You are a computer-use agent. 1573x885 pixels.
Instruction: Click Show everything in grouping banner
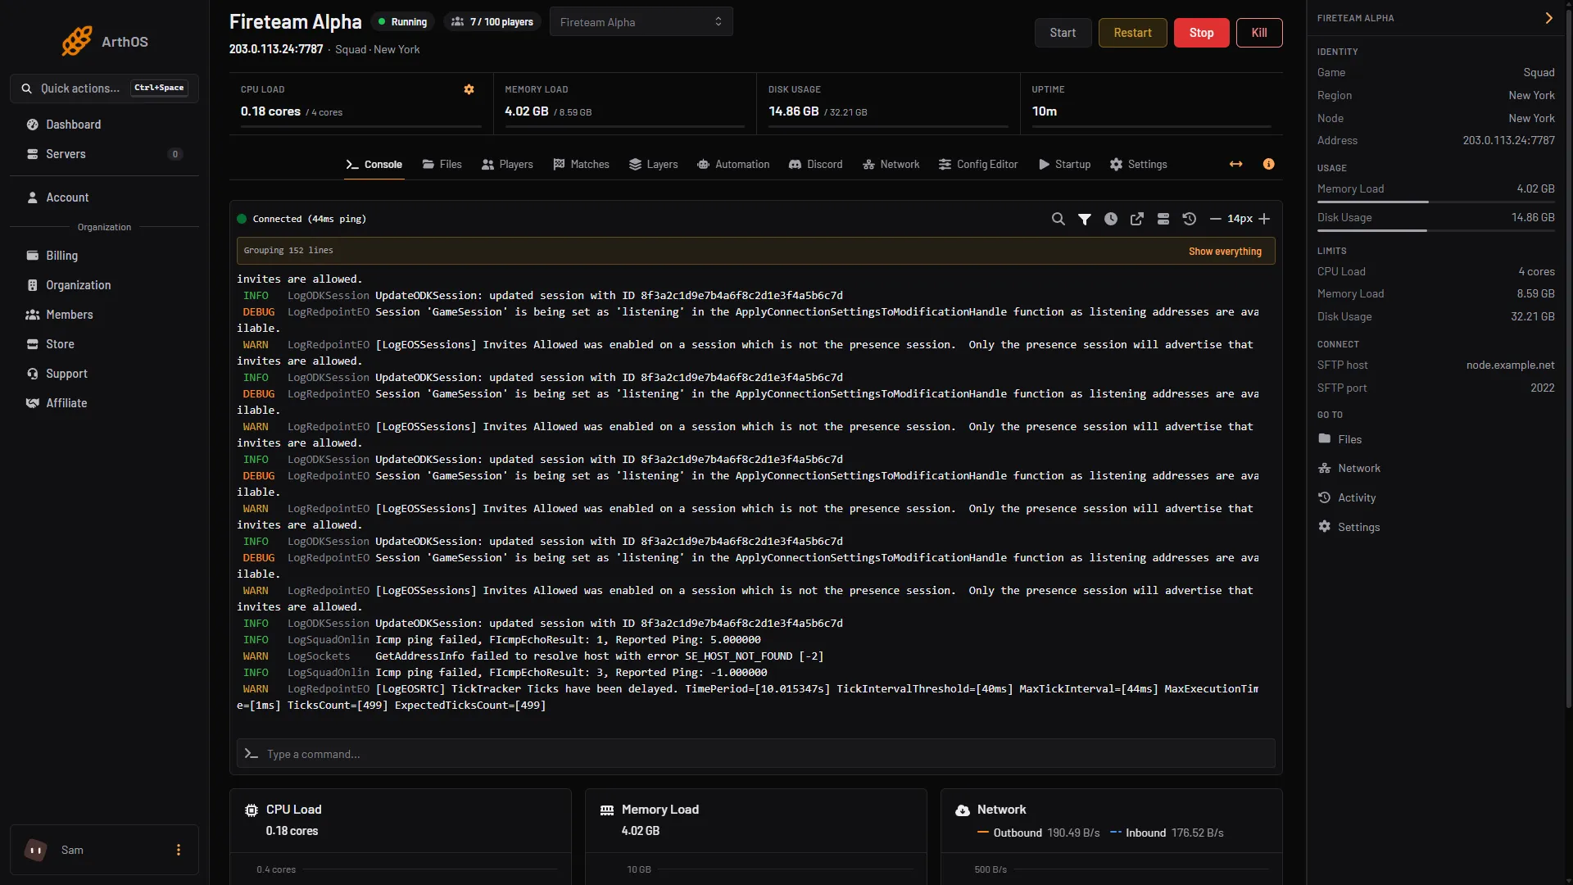click(1225, 252)
